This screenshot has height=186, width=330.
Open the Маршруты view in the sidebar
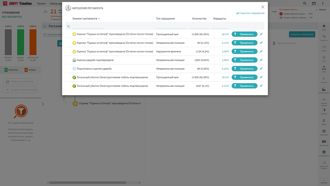[324, 38]
